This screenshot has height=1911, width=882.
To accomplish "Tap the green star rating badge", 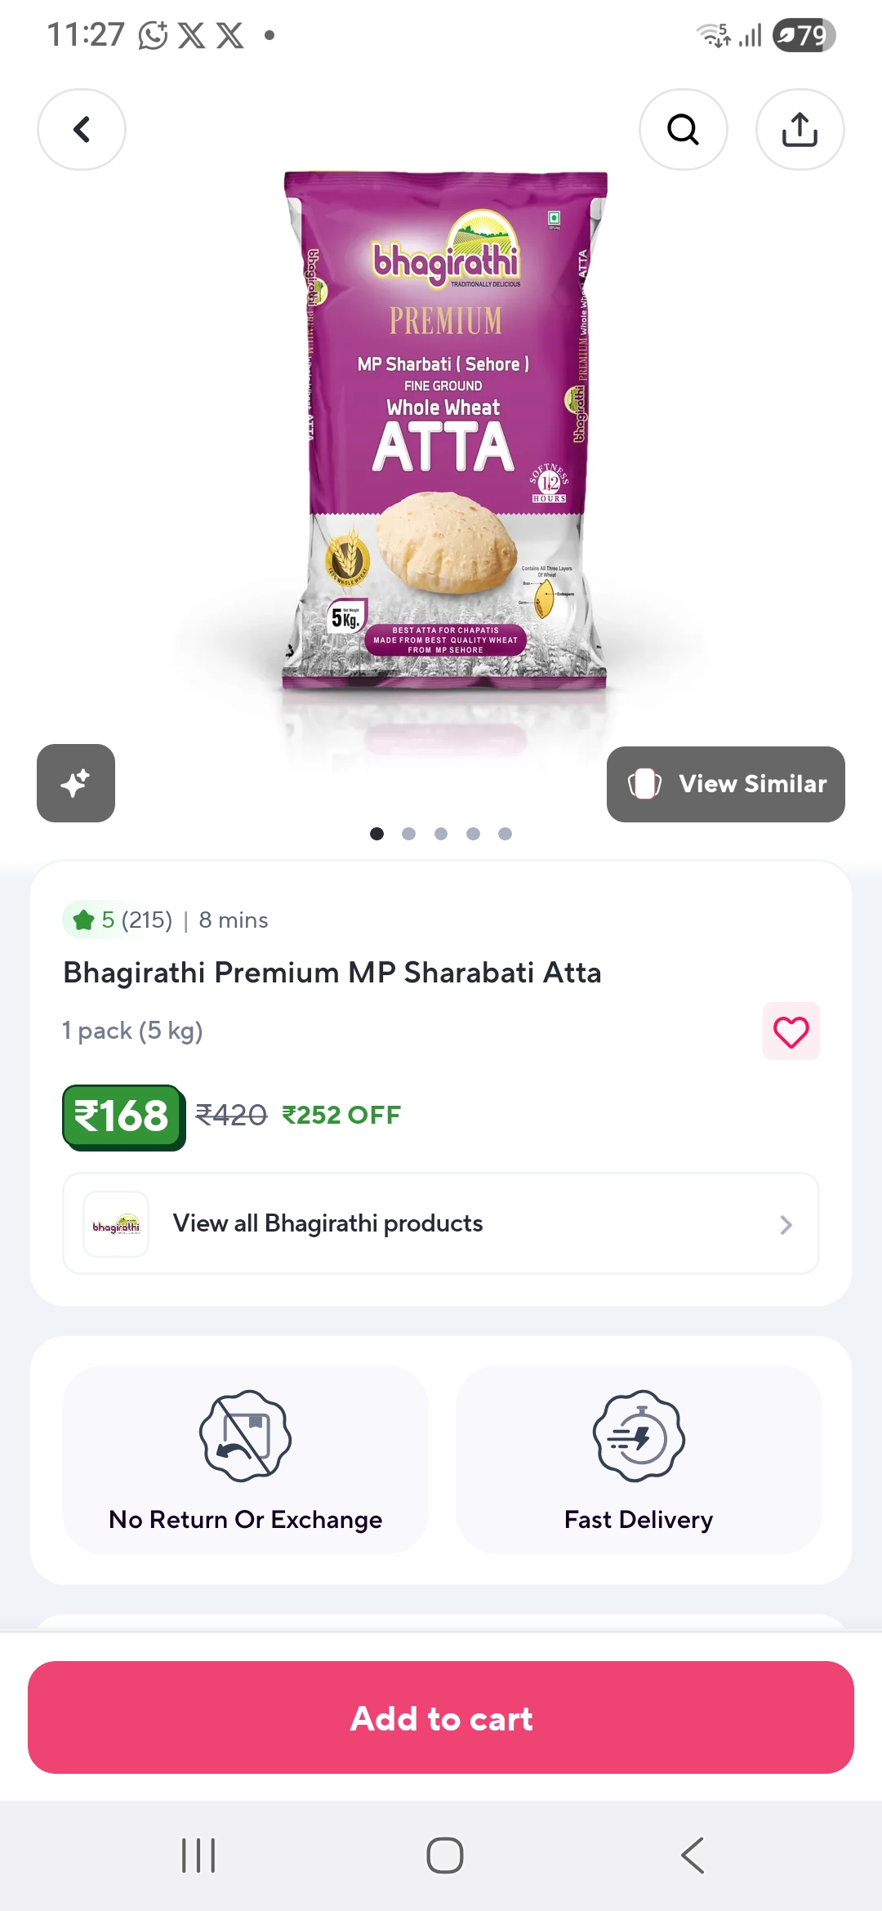I will [118, 920].
